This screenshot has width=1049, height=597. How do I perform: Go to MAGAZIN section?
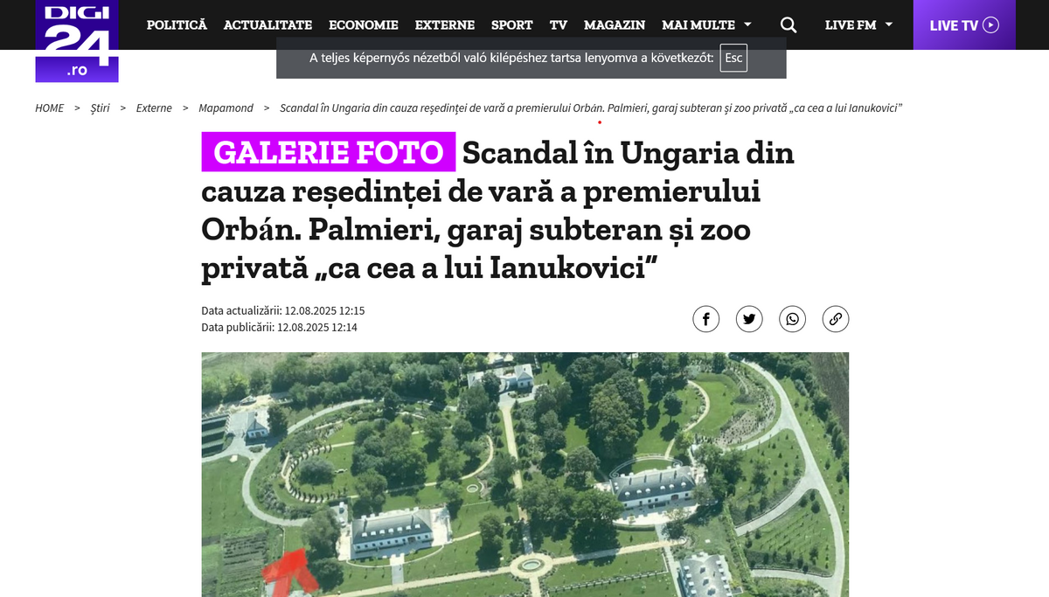(x=615, y=24)
